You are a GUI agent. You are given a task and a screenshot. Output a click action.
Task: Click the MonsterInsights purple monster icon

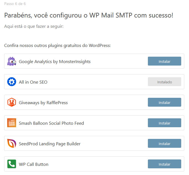(x=12, y=61)
